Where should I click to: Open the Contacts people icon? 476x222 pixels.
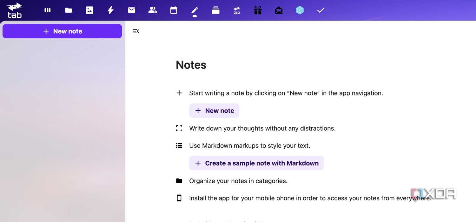[153, 10]
